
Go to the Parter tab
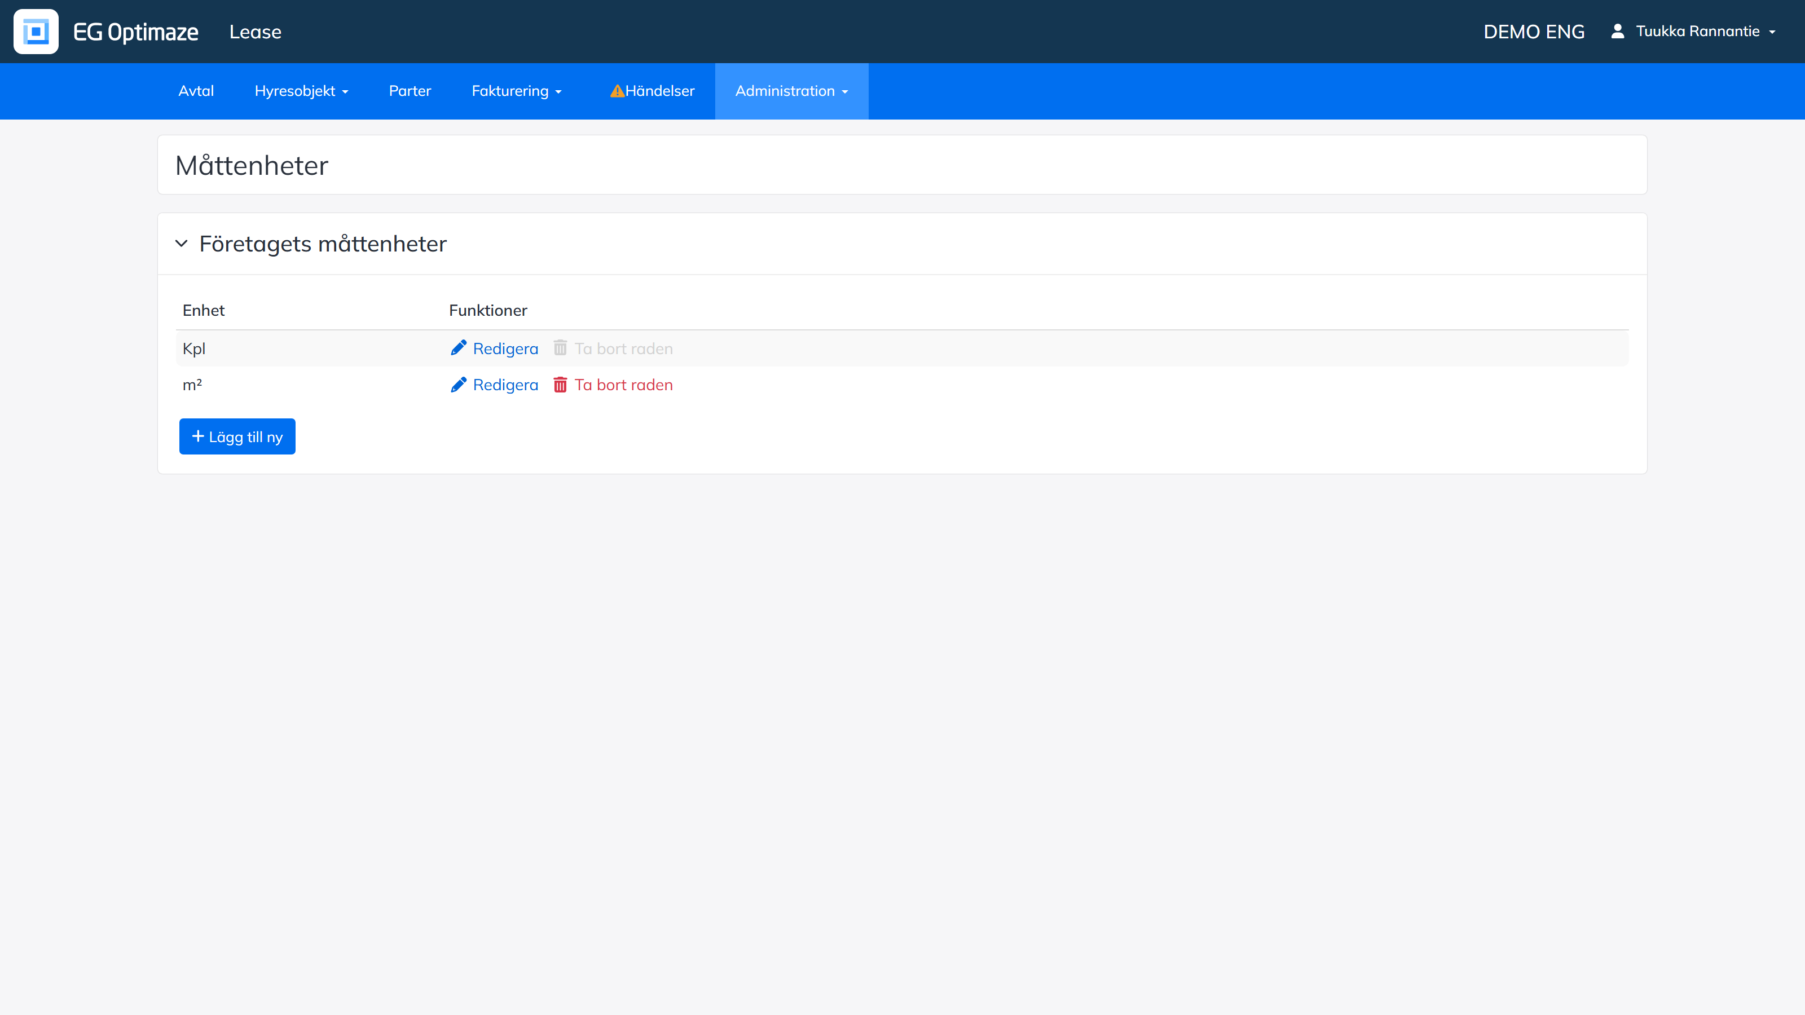410,91
